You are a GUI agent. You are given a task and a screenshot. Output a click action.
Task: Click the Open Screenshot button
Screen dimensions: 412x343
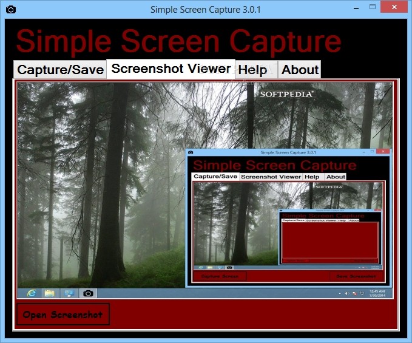point(63,314)
